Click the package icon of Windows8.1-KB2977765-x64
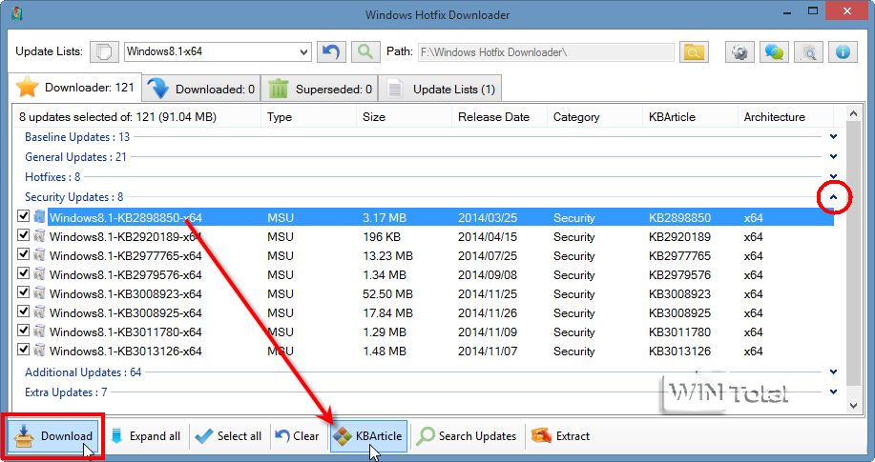875x462 pixels. [x=39, y=254]
